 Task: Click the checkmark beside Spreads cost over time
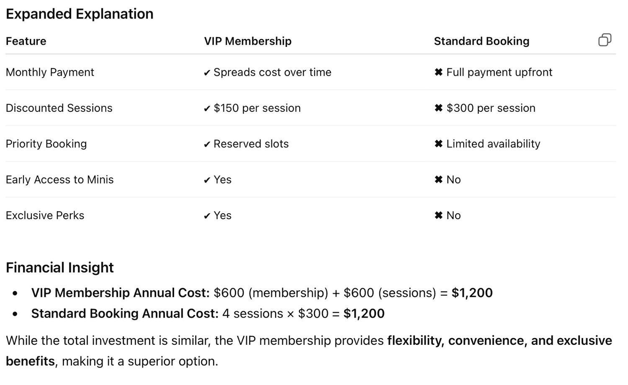point(207,73)
